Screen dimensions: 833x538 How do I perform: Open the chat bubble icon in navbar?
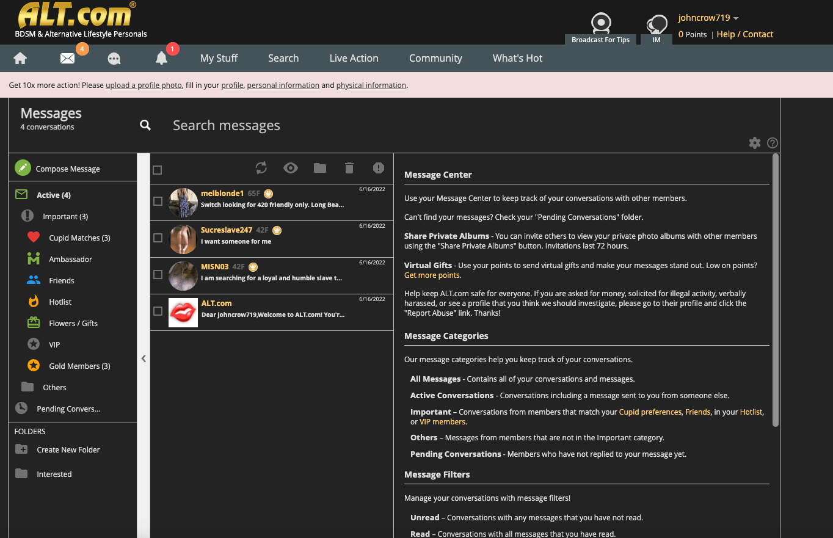tap(114, 59)
